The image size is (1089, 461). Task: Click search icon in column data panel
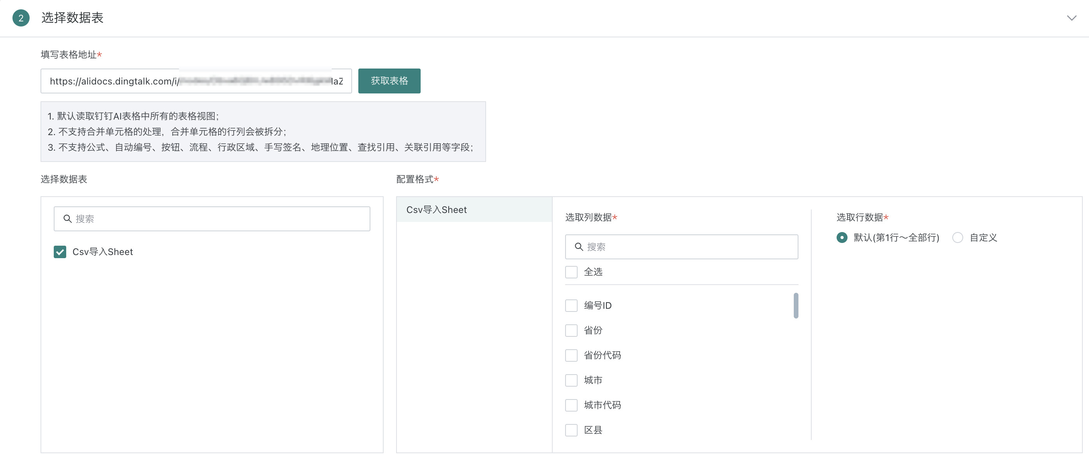(x=579, y=247)
